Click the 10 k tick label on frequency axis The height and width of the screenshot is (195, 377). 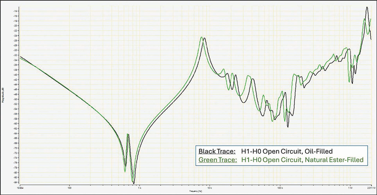click(x=209, y=188)
